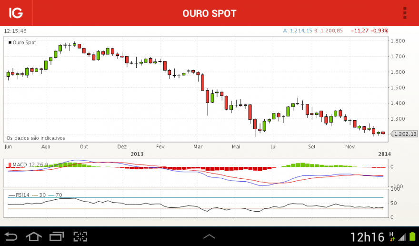This screenshot has height=246, width=419.
Task: Expand the bottom navigation bar arrow
Action: point(209,236)
